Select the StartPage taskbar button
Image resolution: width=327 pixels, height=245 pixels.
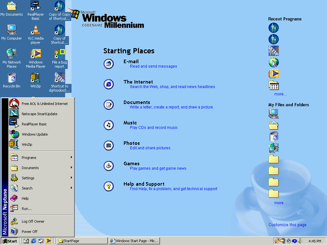(x=82, y=241)
